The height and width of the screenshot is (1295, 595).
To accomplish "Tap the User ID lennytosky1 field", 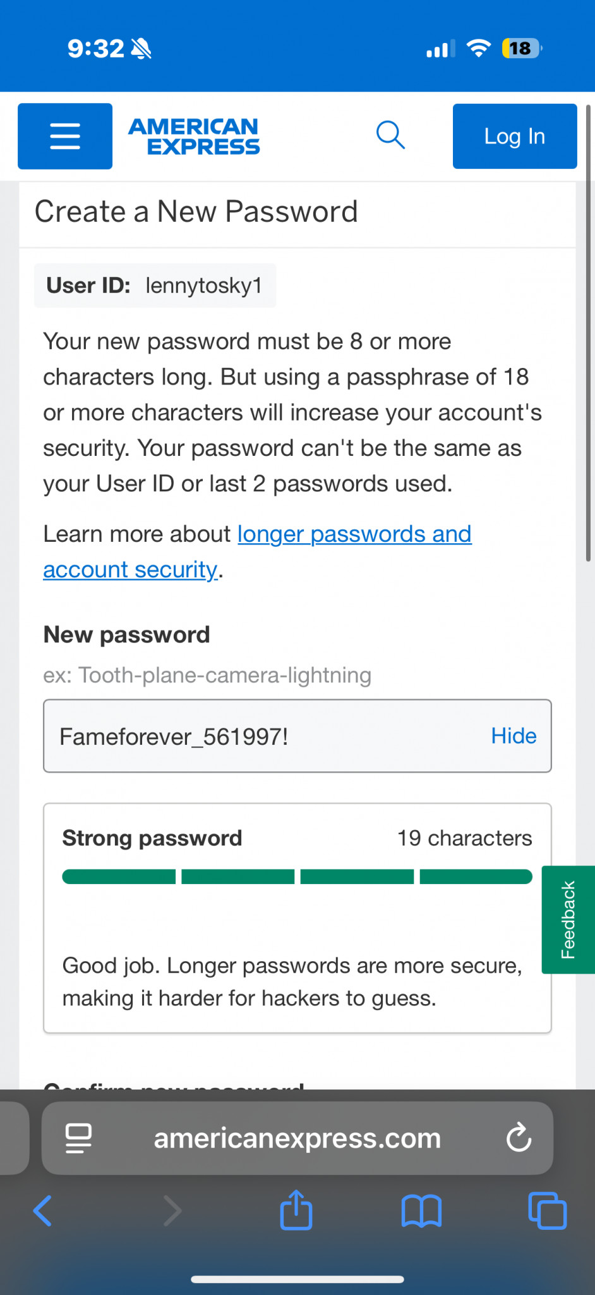I will pyautogui.click(x=155, y=286).
